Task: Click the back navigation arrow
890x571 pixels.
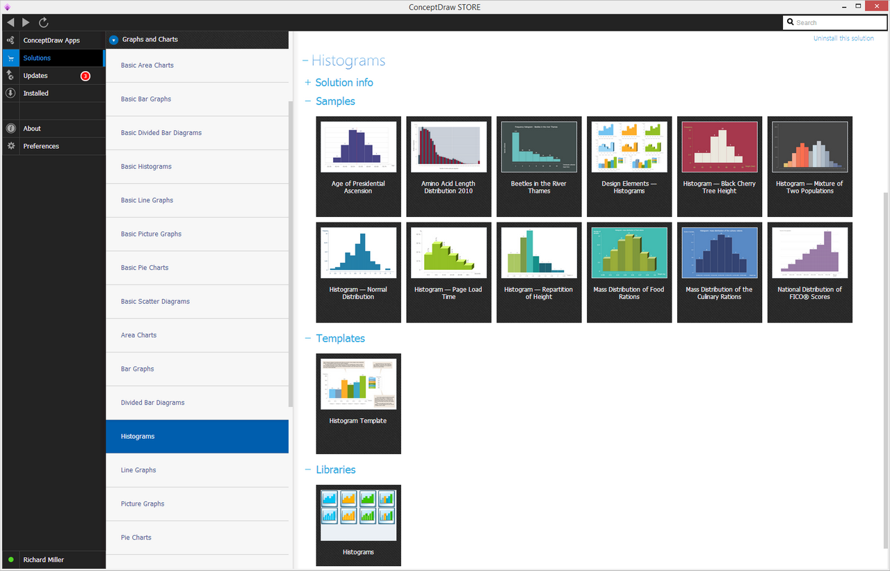Action: [x=10, y=22]
